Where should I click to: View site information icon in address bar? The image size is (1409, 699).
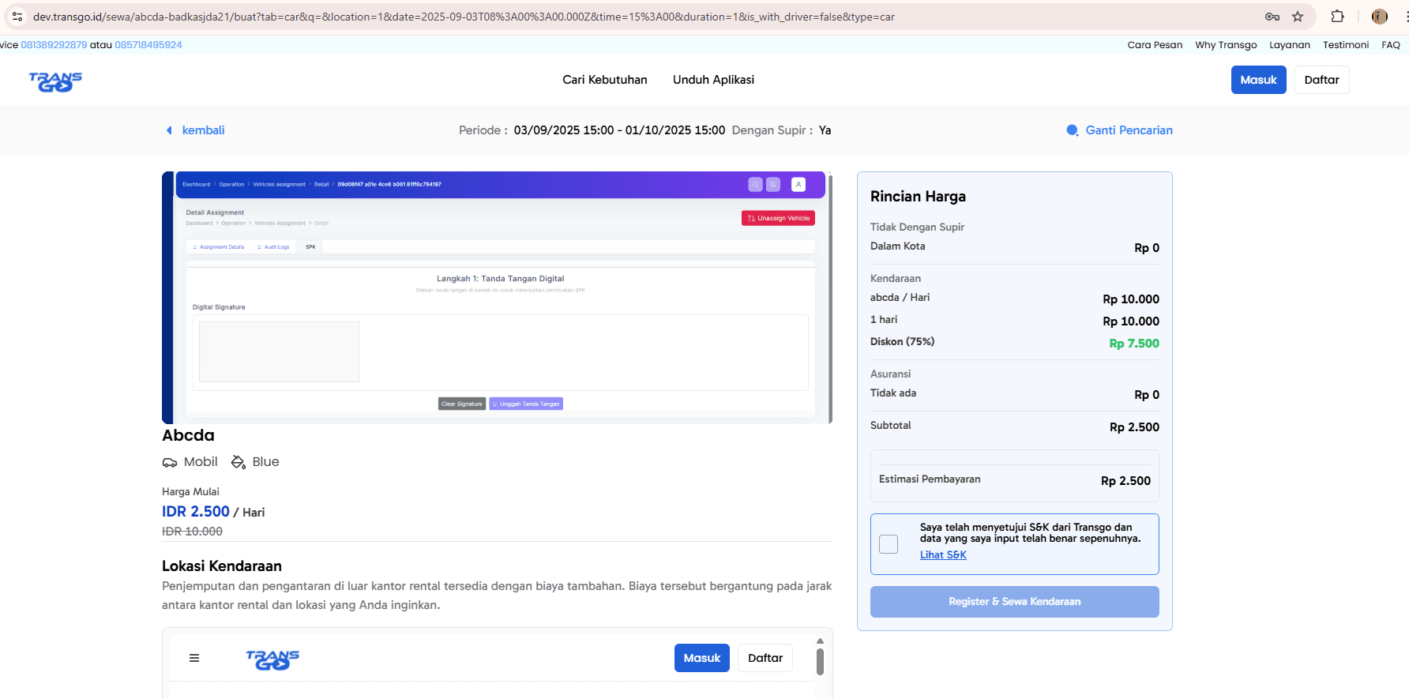17,17
